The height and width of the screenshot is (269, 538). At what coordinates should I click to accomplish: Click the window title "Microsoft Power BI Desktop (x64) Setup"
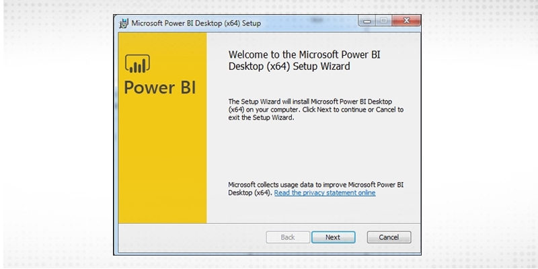196,24
